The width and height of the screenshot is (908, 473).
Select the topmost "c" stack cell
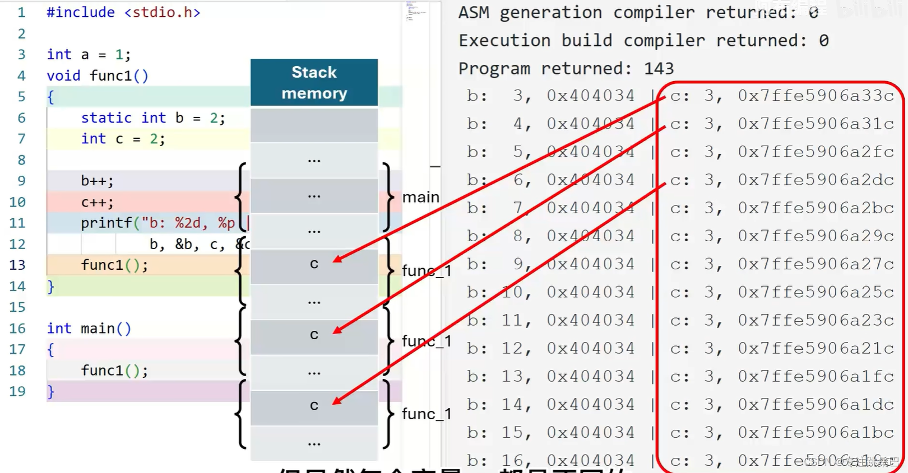click(x=314, y=264)
